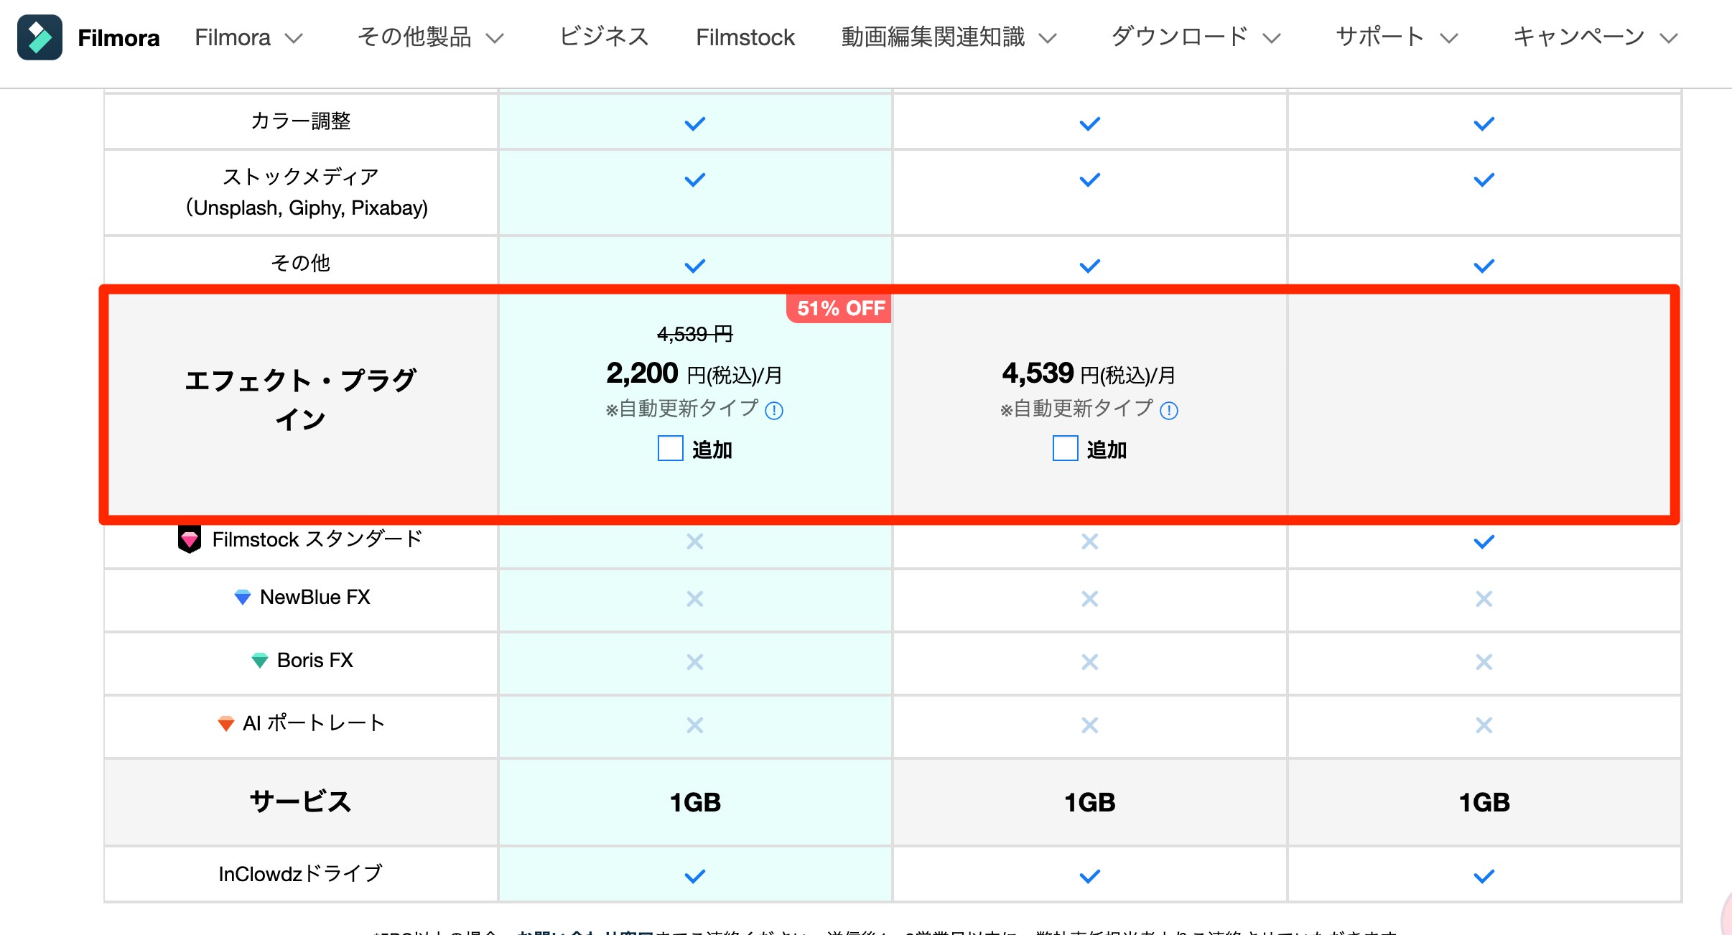Click the Filmstock スタンダード gem icon
This screenshot has width=1732, height=935.
coord(190,539)
